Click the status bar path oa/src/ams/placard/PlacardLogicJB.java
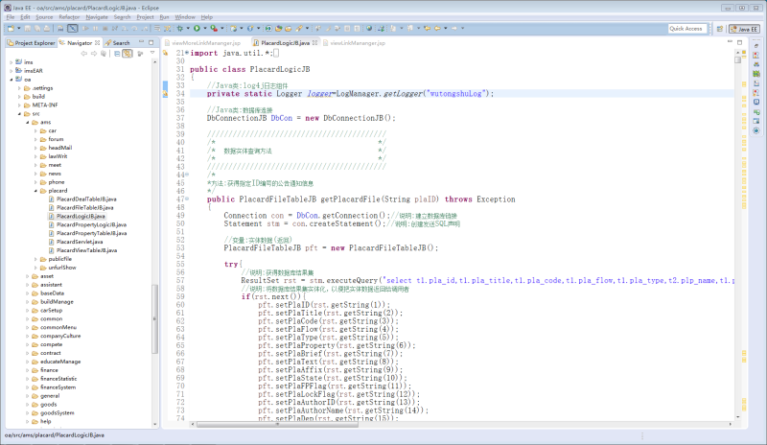This screenshot has width=767, height=445. click(55, 435)
